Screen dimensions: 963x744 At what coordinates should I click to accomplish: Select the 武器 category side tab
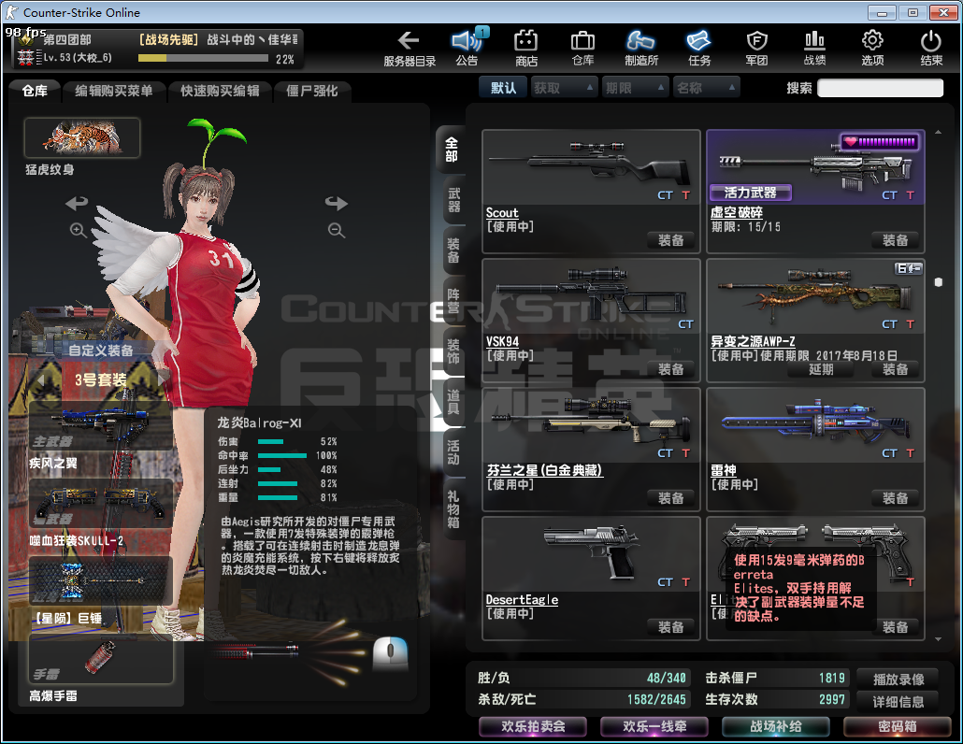click(x=453, y=200)
